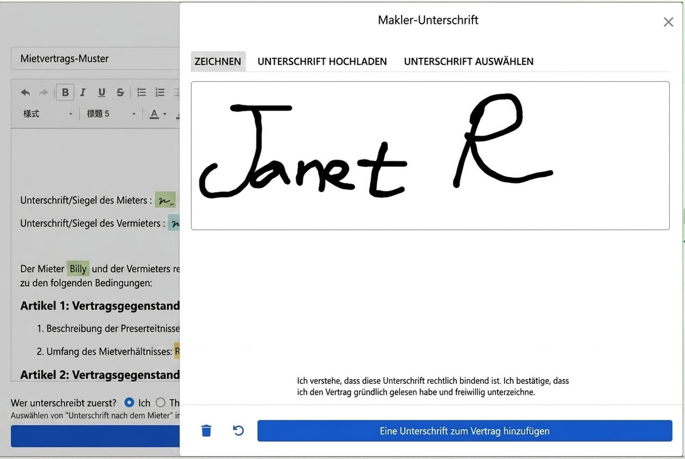
Task: Toggle strikethrough formatting
Action: tap(120, 93)
